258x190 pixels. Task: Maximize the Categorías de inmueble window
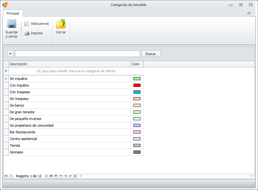(x=241, y=5)
